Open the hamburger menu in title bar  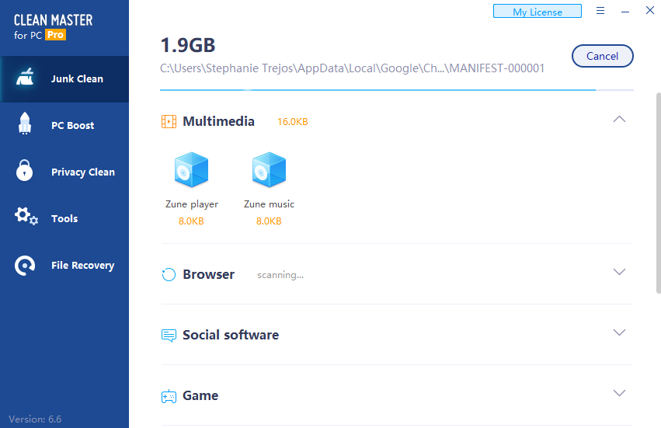[600, 11]
